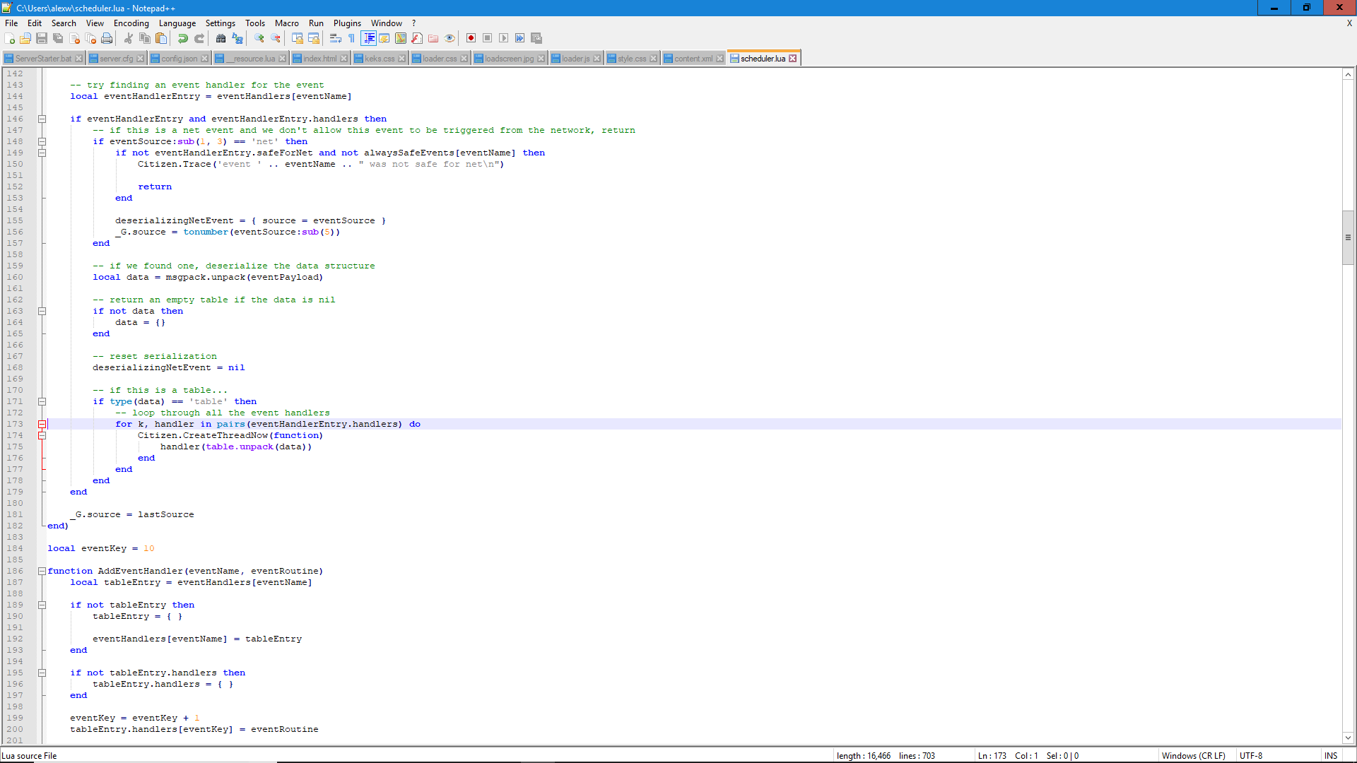Toggle show all characters pilcrow icon
Viewport: 1357px width, 763px height.
[352, 38]
